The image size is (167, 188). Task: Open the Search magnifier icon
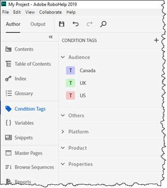(103, 24)
